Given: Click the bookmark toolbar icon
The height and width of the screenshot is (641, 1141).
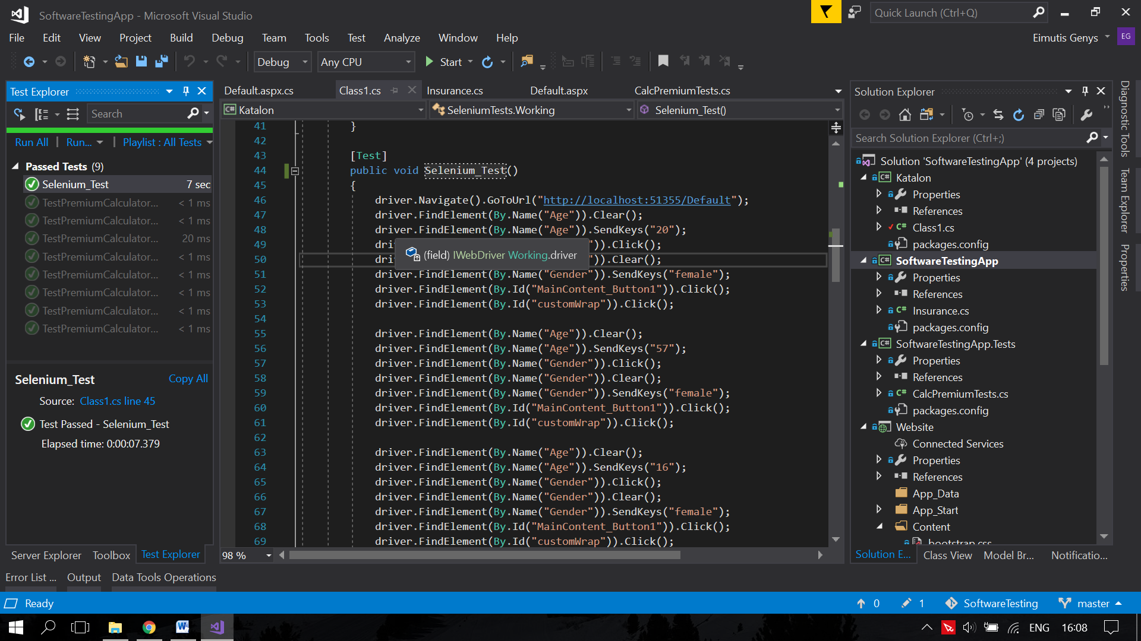Looking at the screenshot, I should [663, 61].
